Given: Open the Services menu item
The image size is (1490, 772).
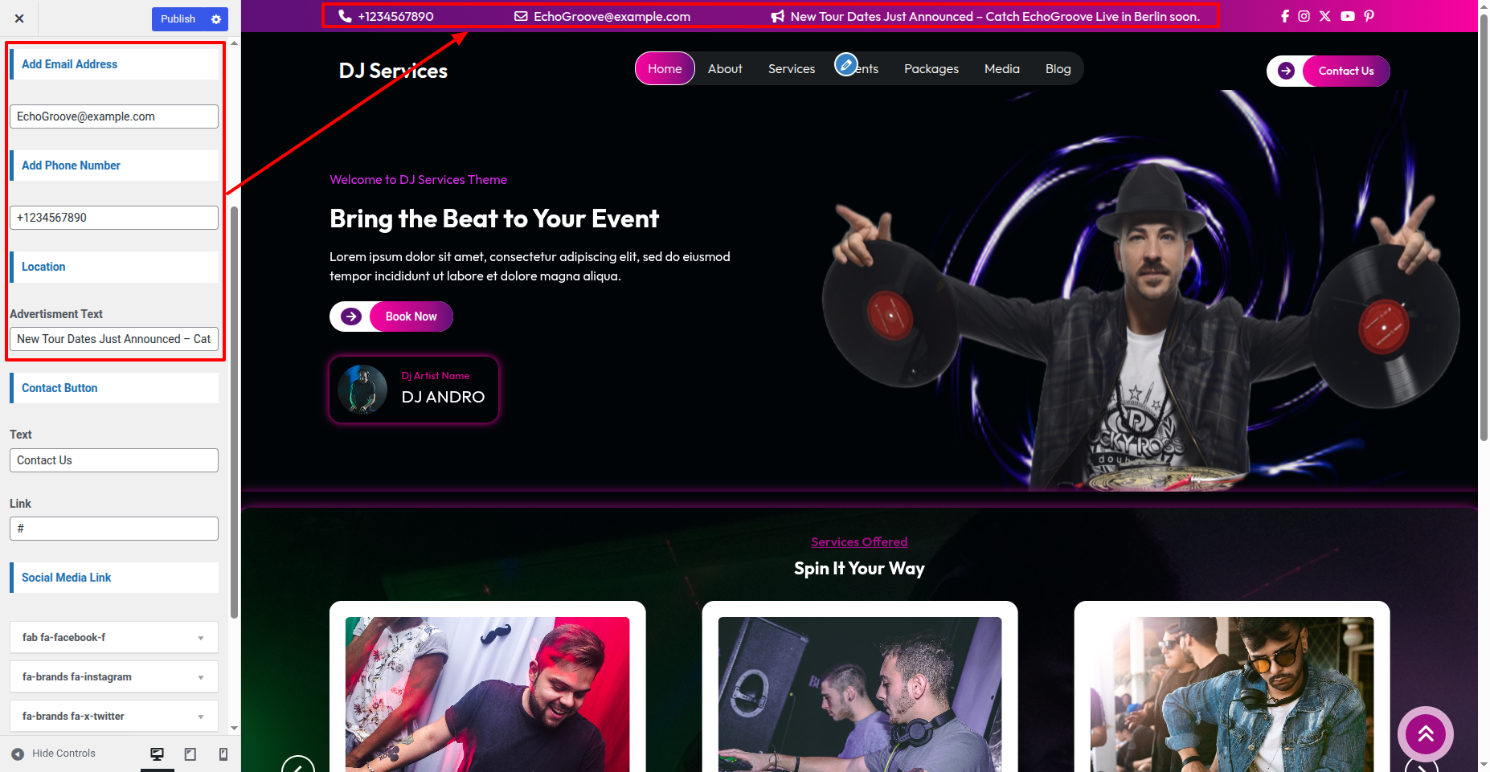Looking at the screenshot, I should coord(791,69).
